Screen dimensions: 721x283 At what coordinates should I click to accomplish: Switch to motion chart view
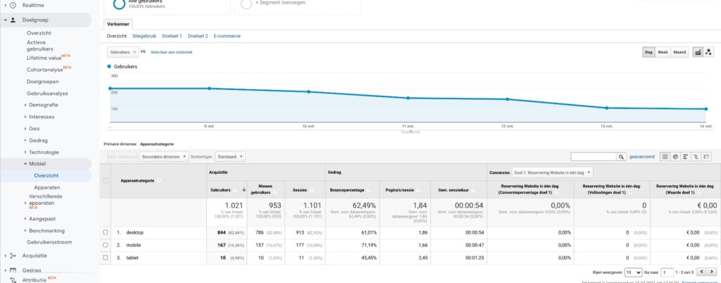click(708, 52)
